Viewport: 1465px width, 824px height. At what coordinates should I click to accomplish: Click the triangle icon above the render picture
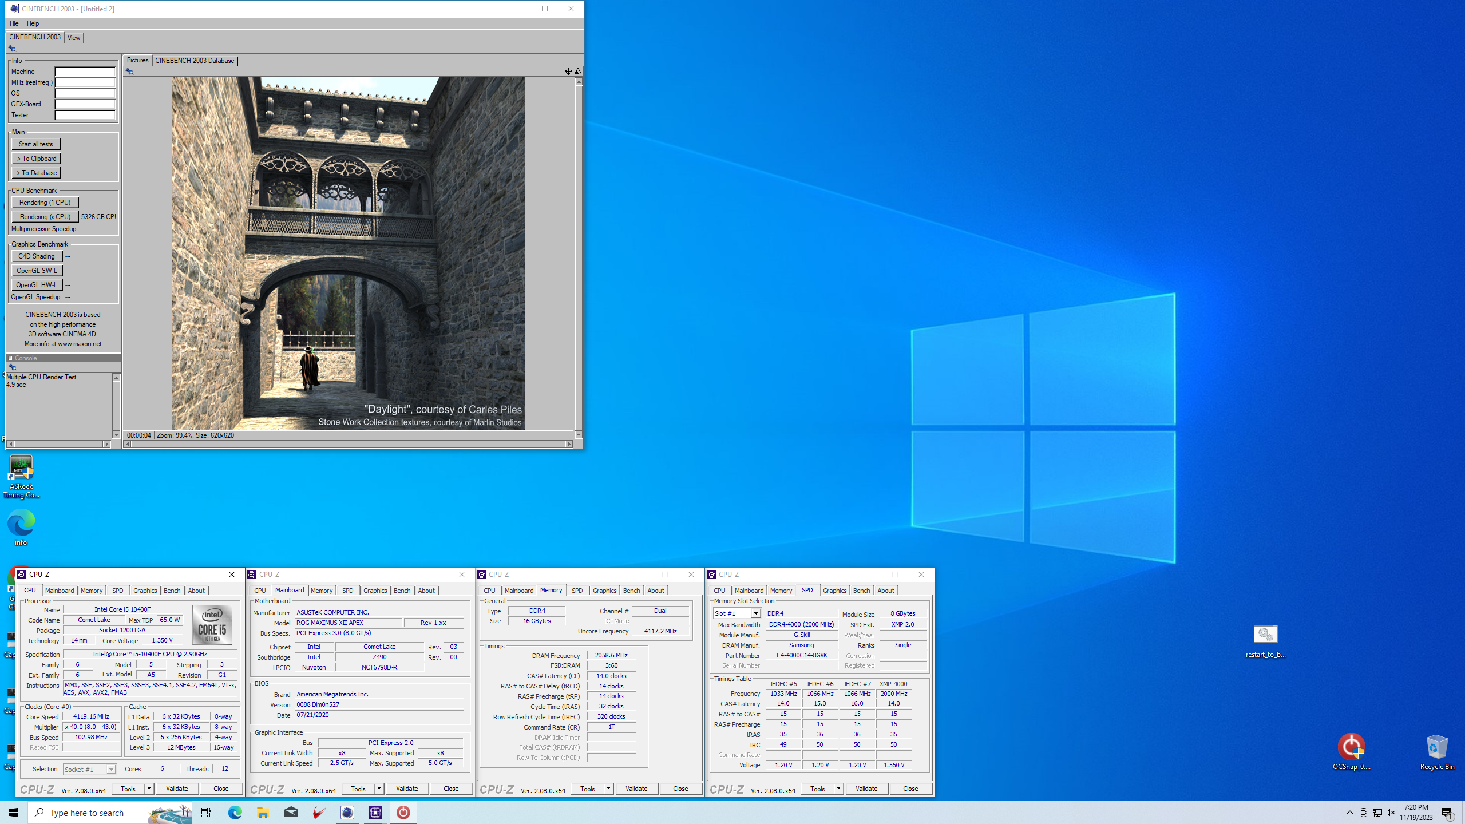coord(578,72)
